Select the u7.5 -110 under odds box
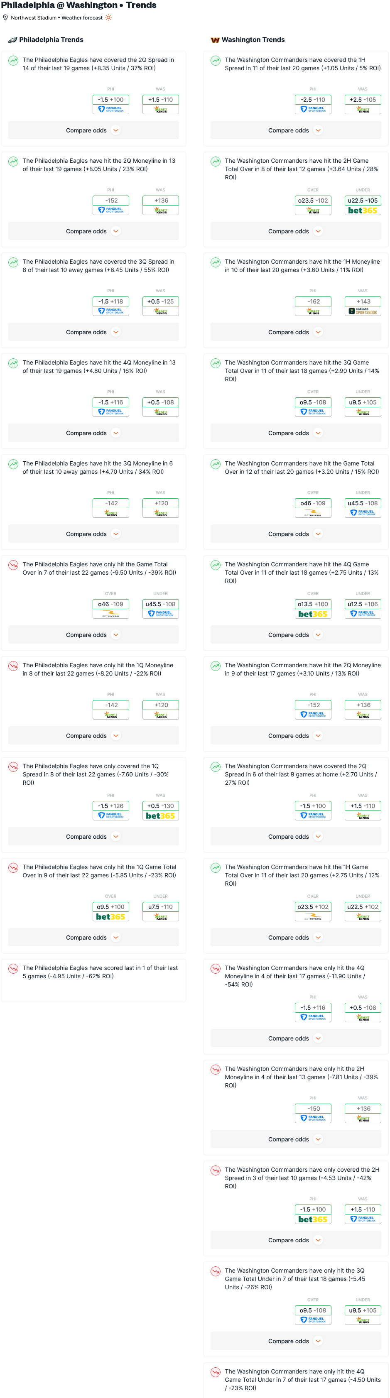Image resolution: width=390 pixels, height=1398 pixels. click(x=160, y=911)
